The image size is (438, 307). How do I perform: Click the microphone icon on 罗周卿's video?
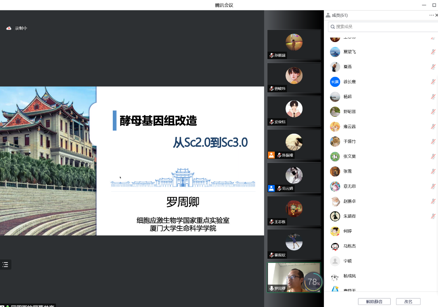pyautogui.click(x=272, y=288)
